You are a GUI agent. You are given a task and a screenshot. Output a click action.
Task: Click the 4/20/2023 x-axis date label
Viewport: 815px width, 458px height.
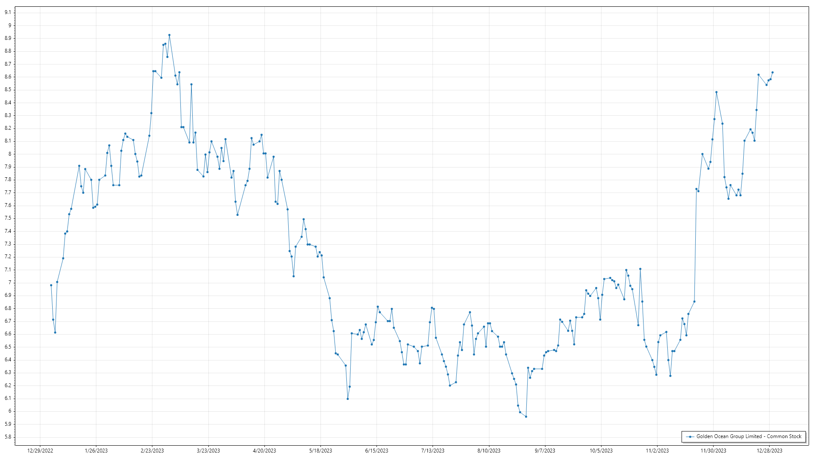click(x=264, y=451)
